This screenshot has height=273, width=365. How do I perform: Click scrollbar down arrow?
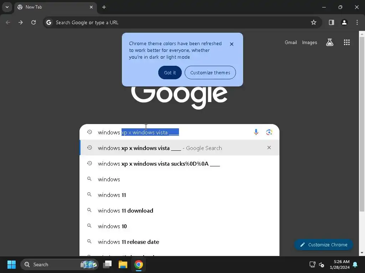point(362,253)
